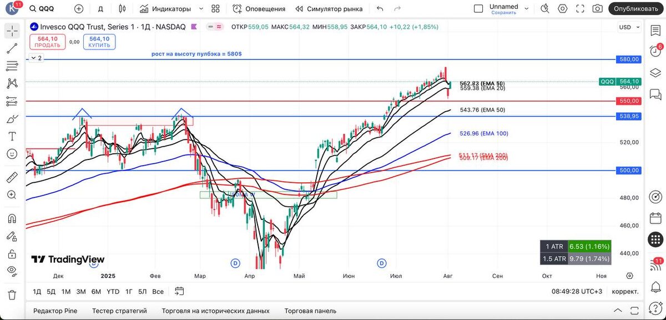Open the broadcast feed icon with badge 11
The width and height of the screenshot is (666, 320).
[655, 265]
